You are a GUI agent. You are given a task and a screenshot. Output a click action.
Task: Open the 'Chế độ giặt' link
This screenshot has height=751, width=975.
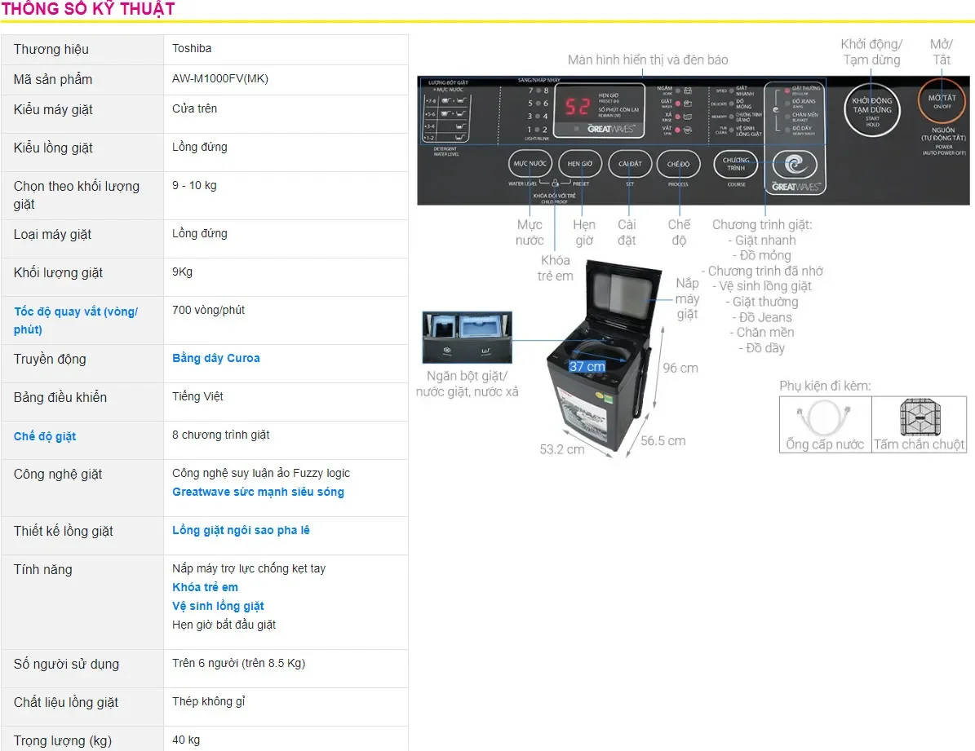(x=45, y=436)
